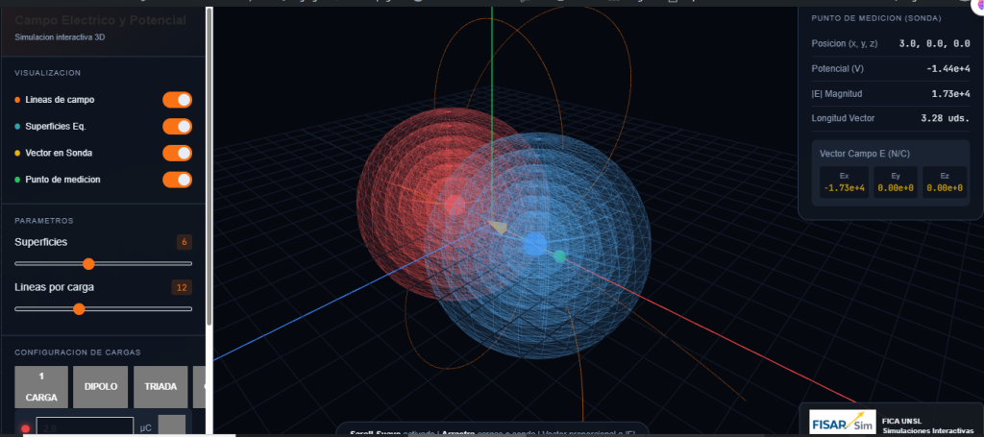The image size is (984, 437).
Task: Click the blue negative charge sphere
Action: pyautogui.click(x=535, y=244)
